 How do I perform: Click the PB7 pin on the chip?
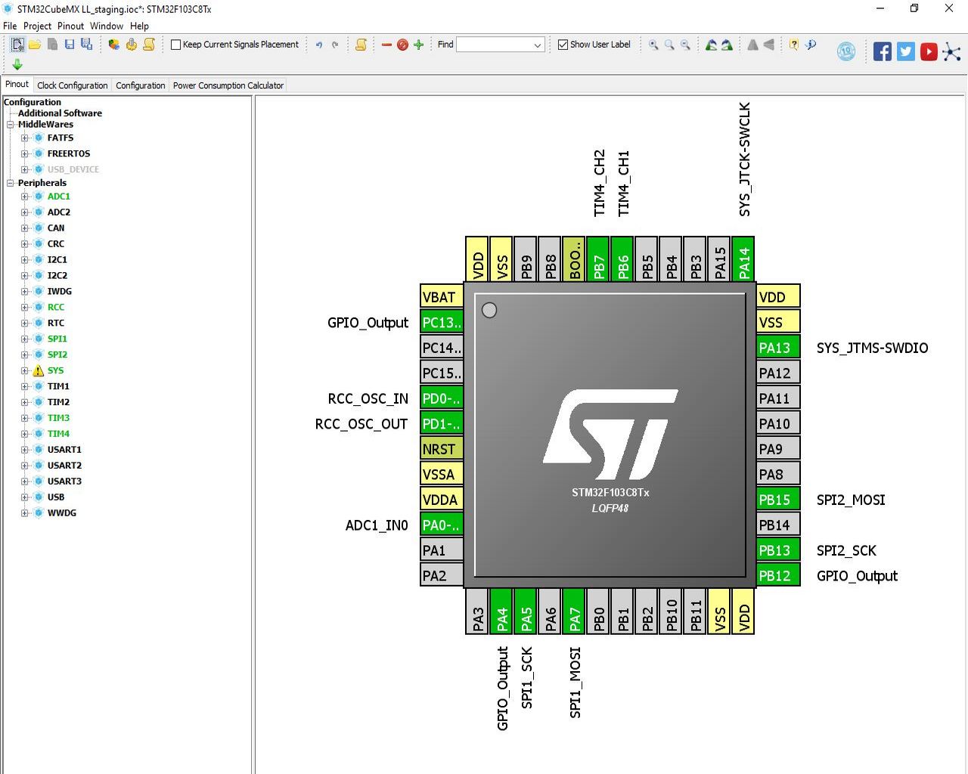pyautogui.click(x=598, y=259)
